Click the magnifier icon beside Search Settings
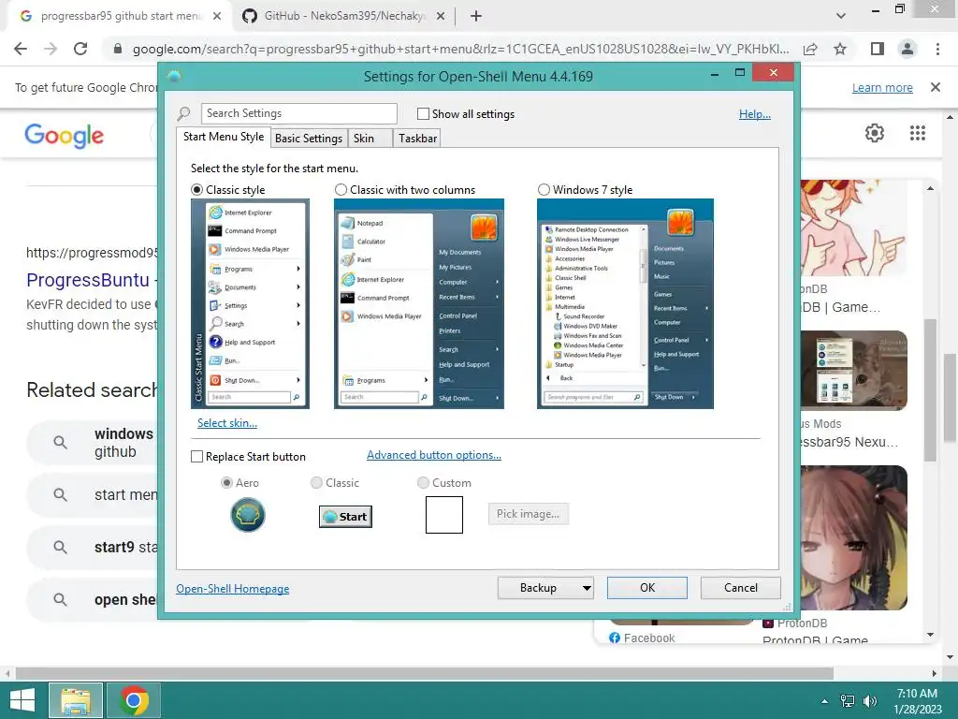The height and width of the screenshot is (719, 958). tap(183, 113)
